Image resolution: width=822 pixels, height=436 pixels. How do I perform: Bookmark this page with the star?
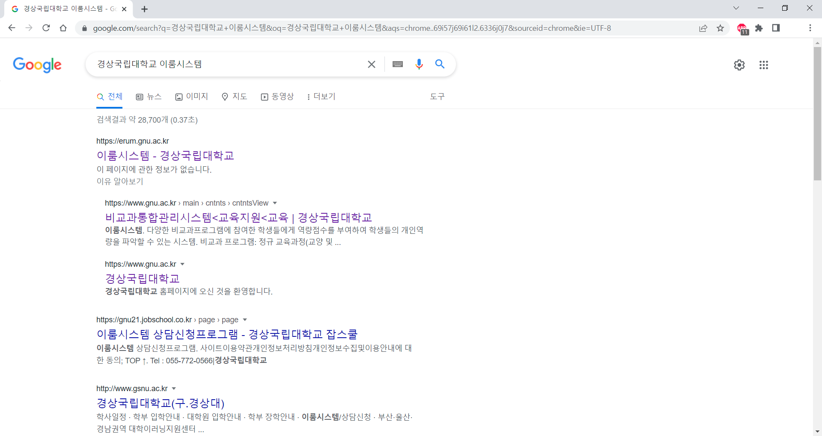(721, 28)
